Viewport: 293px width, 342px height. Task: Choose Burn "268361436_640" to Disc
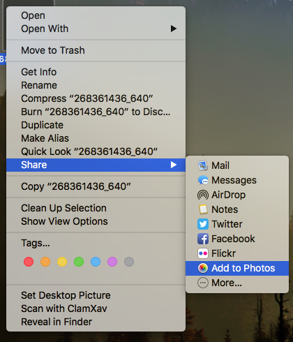(96, 112)
